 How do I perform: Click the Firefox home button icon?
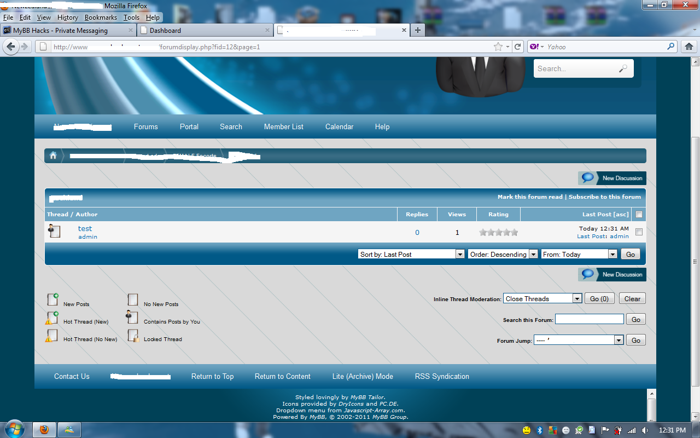point(689,47)
